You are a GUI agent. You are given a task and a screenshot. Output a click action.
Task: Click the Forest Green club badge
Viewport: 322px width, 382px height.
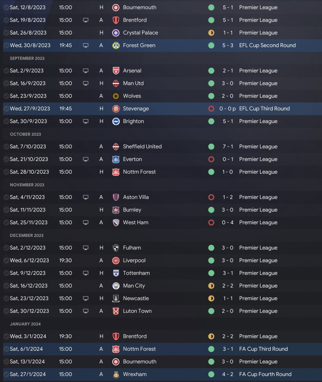(116, 45)
